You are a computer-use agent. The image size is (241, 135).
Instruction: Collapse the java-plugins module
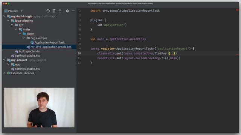(x=8, y=20)
